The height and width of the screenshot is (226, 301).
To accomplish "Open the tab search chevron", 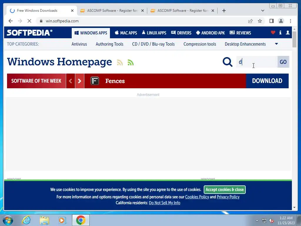I will (263, 11).
